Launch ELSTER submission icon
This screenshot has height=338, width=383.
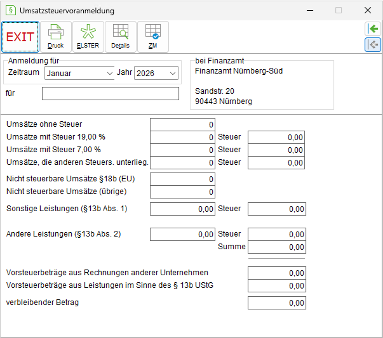pyautogui.click(x=88, y=37)
